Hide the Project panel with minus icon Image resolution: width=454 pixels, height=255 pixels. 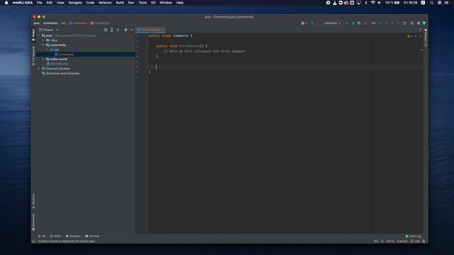coord(132,30)
